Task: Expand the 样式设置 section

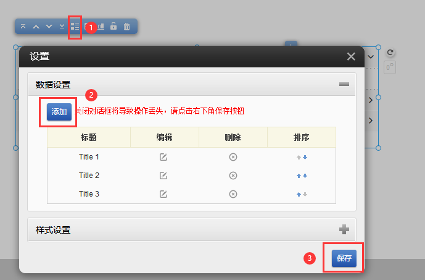Action: 344,230
